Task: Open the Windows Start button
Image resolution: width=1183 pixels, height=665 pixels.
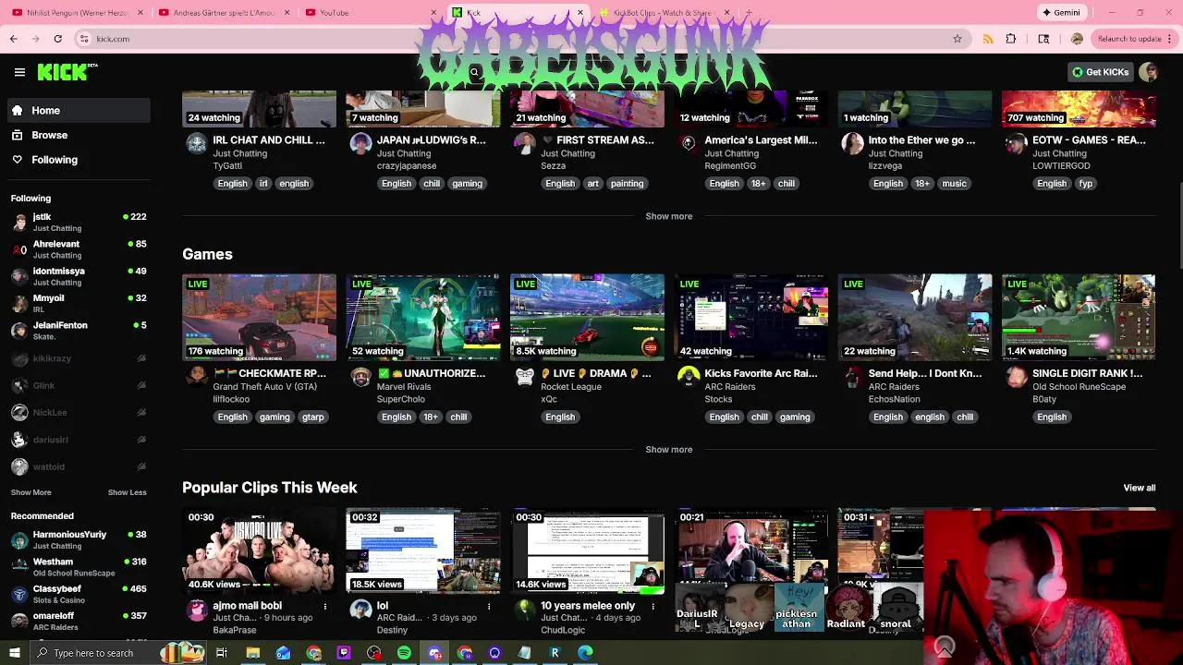Action: tap(14, 653)
